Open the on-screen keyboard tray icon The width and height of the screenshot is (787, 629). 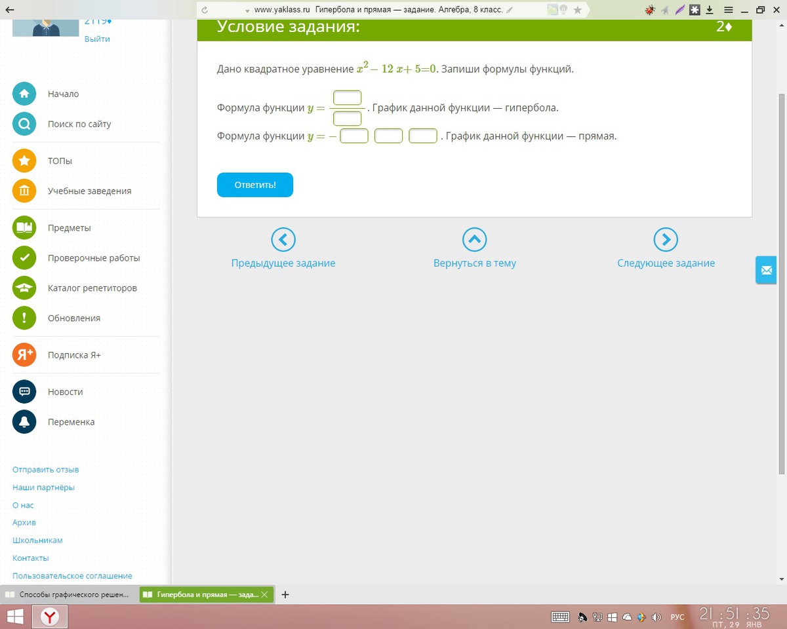pyautogui.click(x=561, y=617)
